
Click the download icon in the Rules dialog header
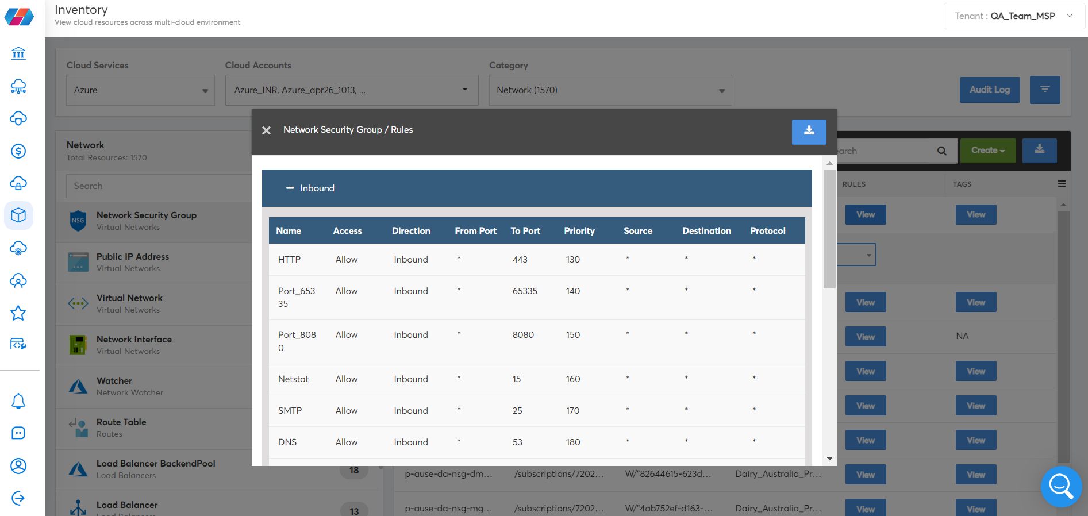click(809, 132)
